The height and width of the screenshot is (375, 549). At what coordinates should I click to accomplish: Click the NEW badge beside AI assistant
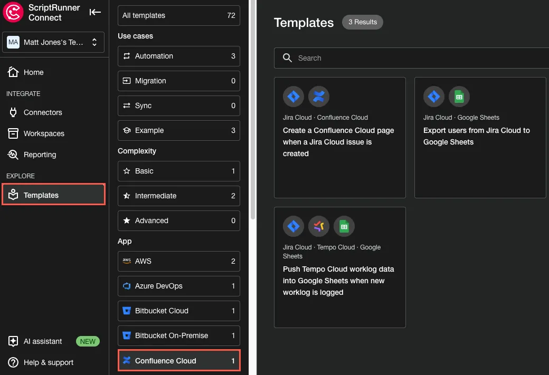point(88,341)
